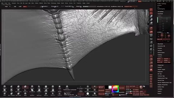This screenshot has height=98, width=174.
Task: Select the TrimDynamic brush
Action: [46, 87]
